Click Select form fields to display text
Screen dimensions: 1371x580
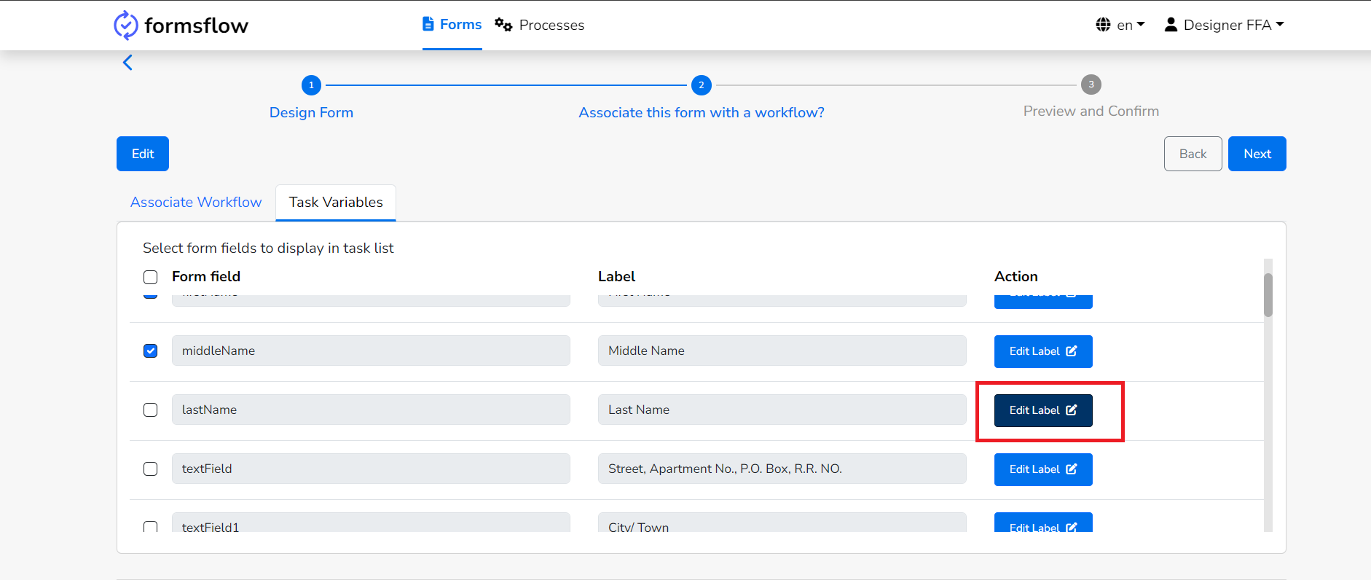268,248
